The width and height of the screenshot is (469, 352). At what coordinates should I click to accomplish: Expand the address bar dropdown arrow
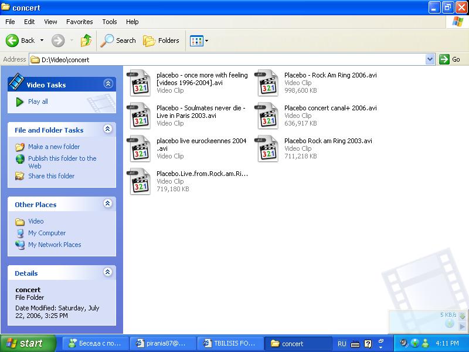[x=430, y=59]
